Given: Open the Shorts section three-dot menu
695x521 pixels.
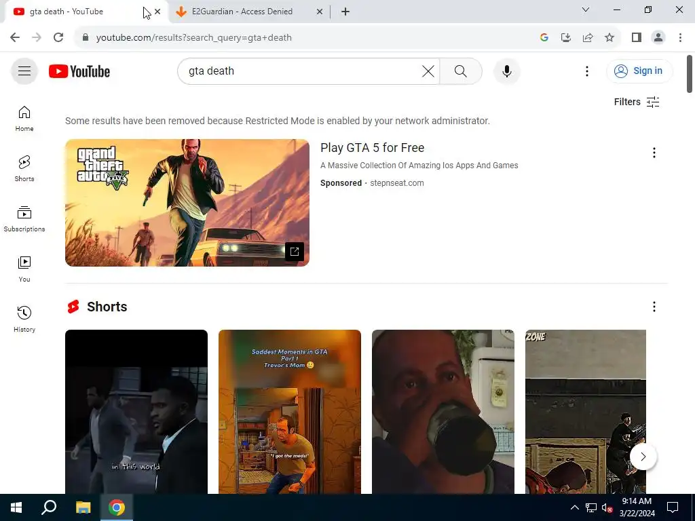Looking at the screenshot, I should point(654,307).
